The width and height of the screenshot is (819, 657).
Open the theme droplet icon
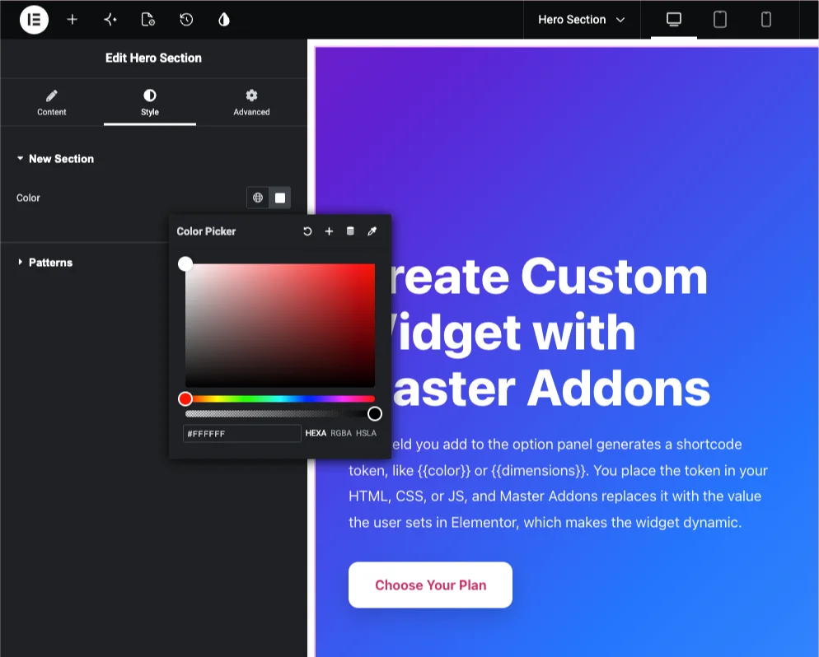point(224,20)
